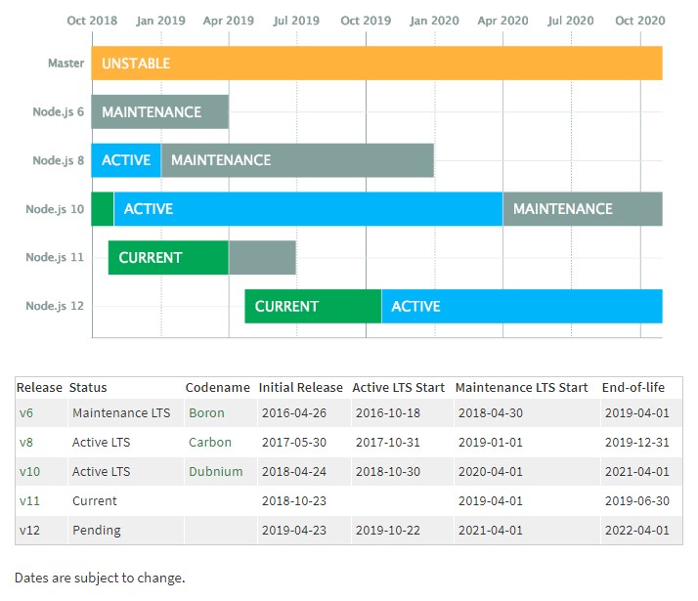Click the 2018-10-23 initial release date
698x601 pixels.
(294, 501)
